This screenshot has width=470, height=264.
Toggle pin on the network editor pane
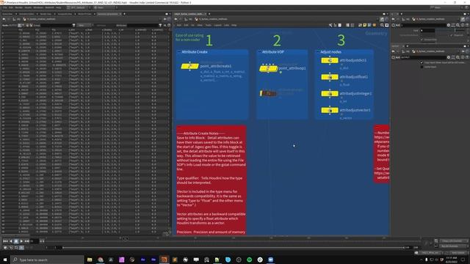pos(382,19)
